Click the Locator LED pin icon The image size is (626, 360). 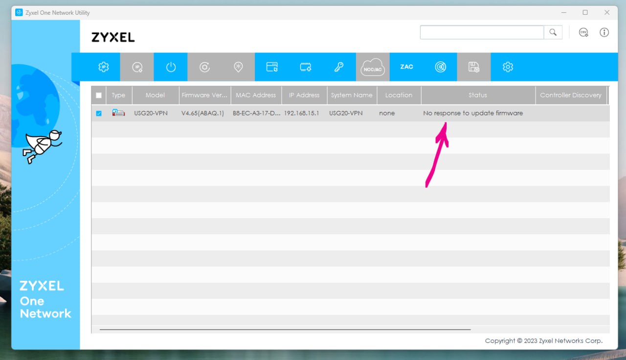click(238, 67)
